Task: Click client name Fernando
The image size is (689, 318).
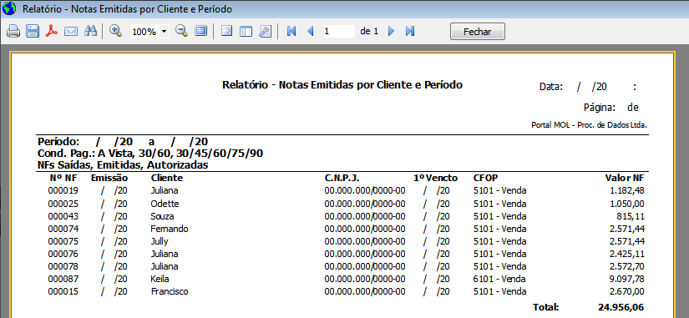Action: click(170, 229)
